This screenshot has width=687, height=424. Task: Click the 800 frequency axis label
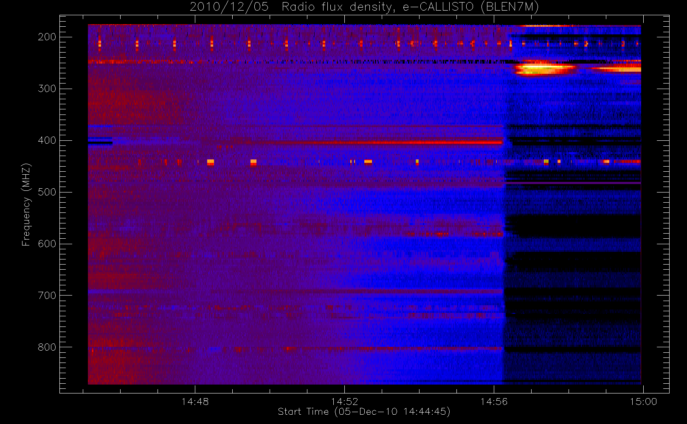[x=47, y=347]
